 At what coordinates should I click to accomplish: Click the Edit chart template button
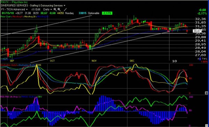(38, 9)
